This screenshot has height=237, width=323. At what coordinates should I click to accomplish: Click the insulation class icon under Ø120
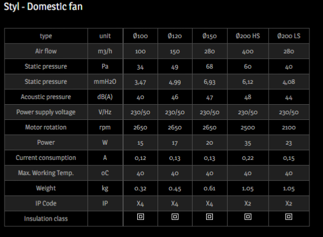(x=175, y=217)
